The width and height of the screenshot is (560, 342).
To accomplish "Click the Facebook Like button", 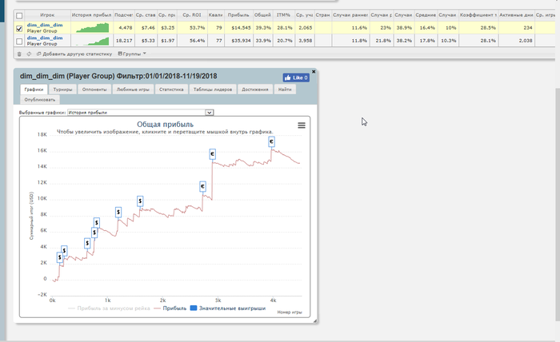I will pyautogui.click(x=296, y=78).
